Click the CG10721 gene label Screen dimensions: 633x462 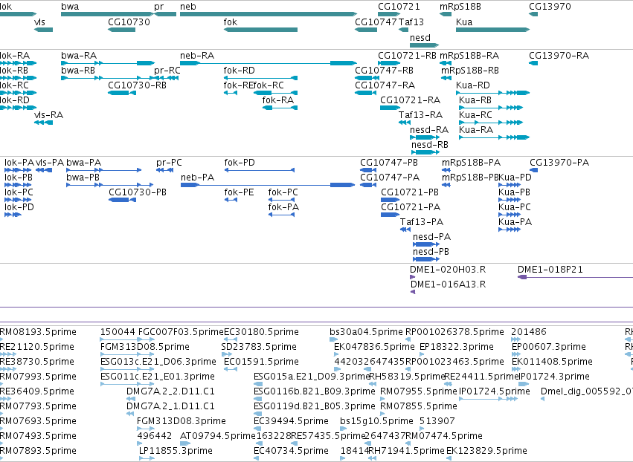pos(399,7)
